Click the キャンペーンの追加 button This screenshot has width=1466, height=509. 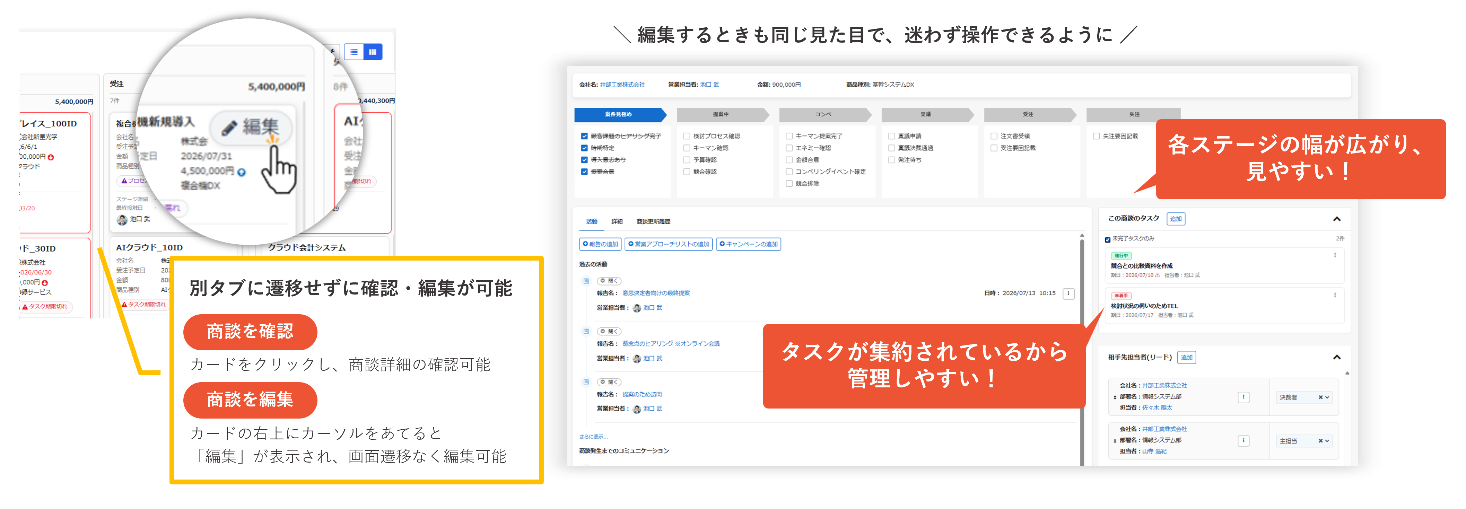[748, 244]
